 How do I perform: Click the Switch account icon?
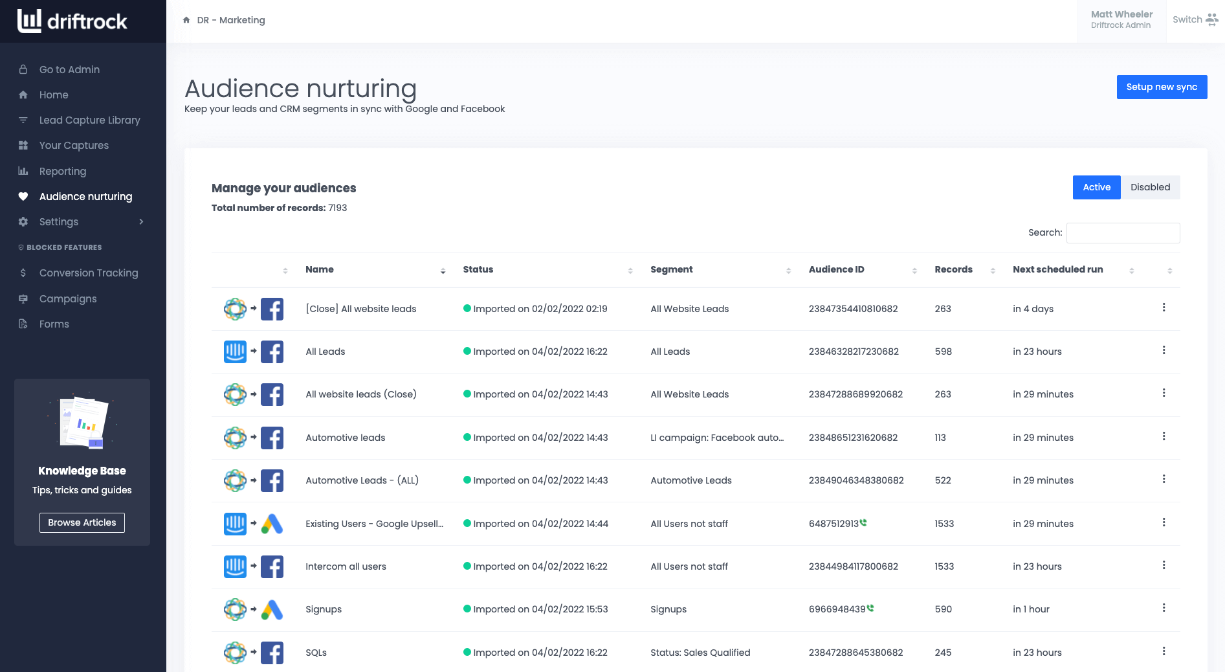1211,20
